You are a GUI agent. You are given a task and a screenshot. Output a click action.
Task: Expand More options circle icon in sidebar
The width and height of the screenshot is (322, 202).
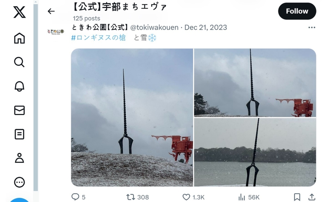[20, 182]
